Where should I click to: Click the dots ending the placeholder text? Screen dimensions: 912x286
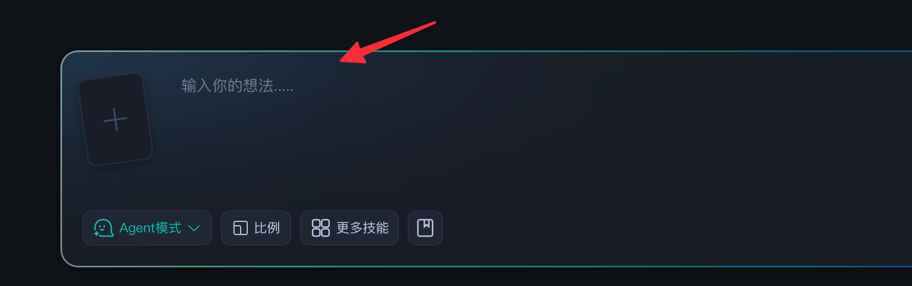click(284, 90)
